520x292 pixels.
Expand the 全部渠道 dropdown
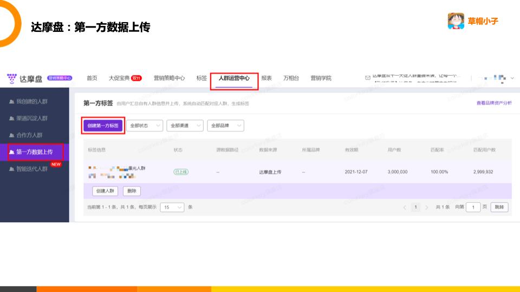[x=185, y=125]
